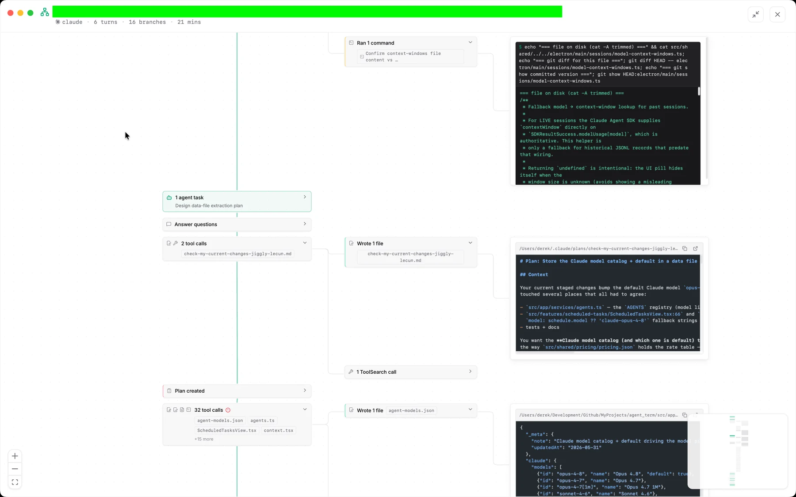Click the first file-edit icon on 32 tool calls
This screenshot has width=796, height=497.
click(169, 410)
